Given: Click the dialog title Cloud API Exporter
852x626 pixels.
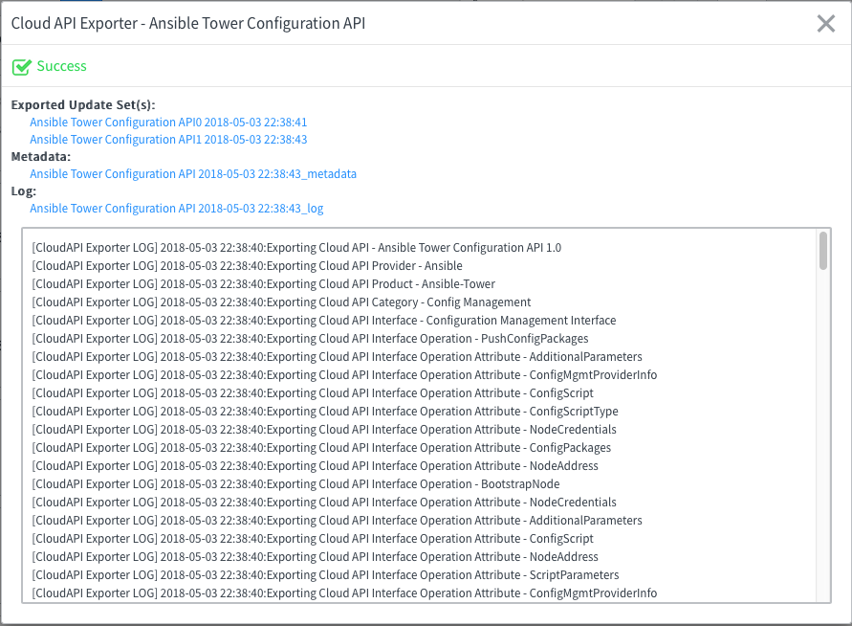Looking at the screenshot, I should [188, 23].
